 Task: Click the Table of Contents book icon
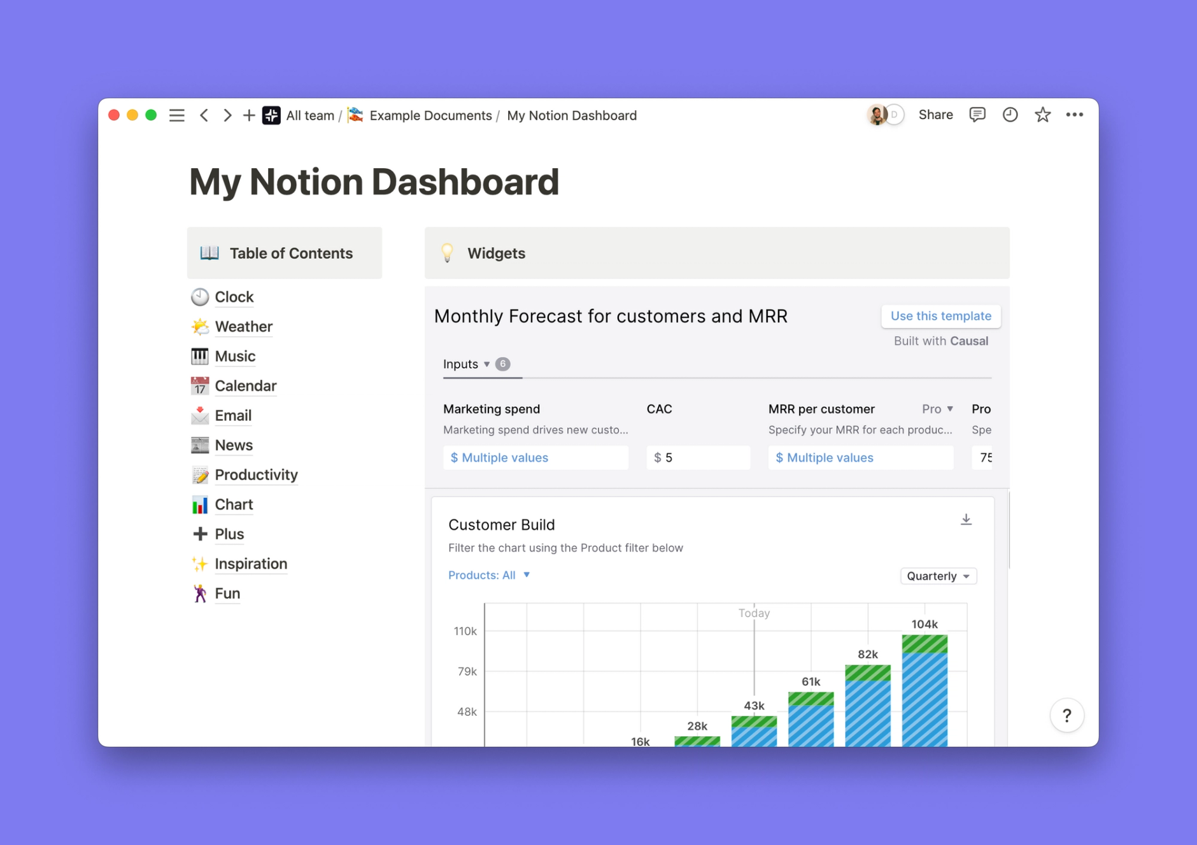click(x=209, y=253)
